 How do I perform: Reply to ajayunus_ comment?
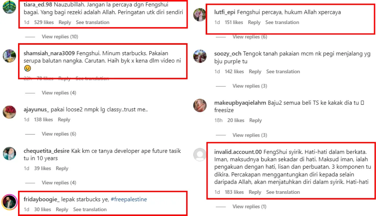(64, 119)
